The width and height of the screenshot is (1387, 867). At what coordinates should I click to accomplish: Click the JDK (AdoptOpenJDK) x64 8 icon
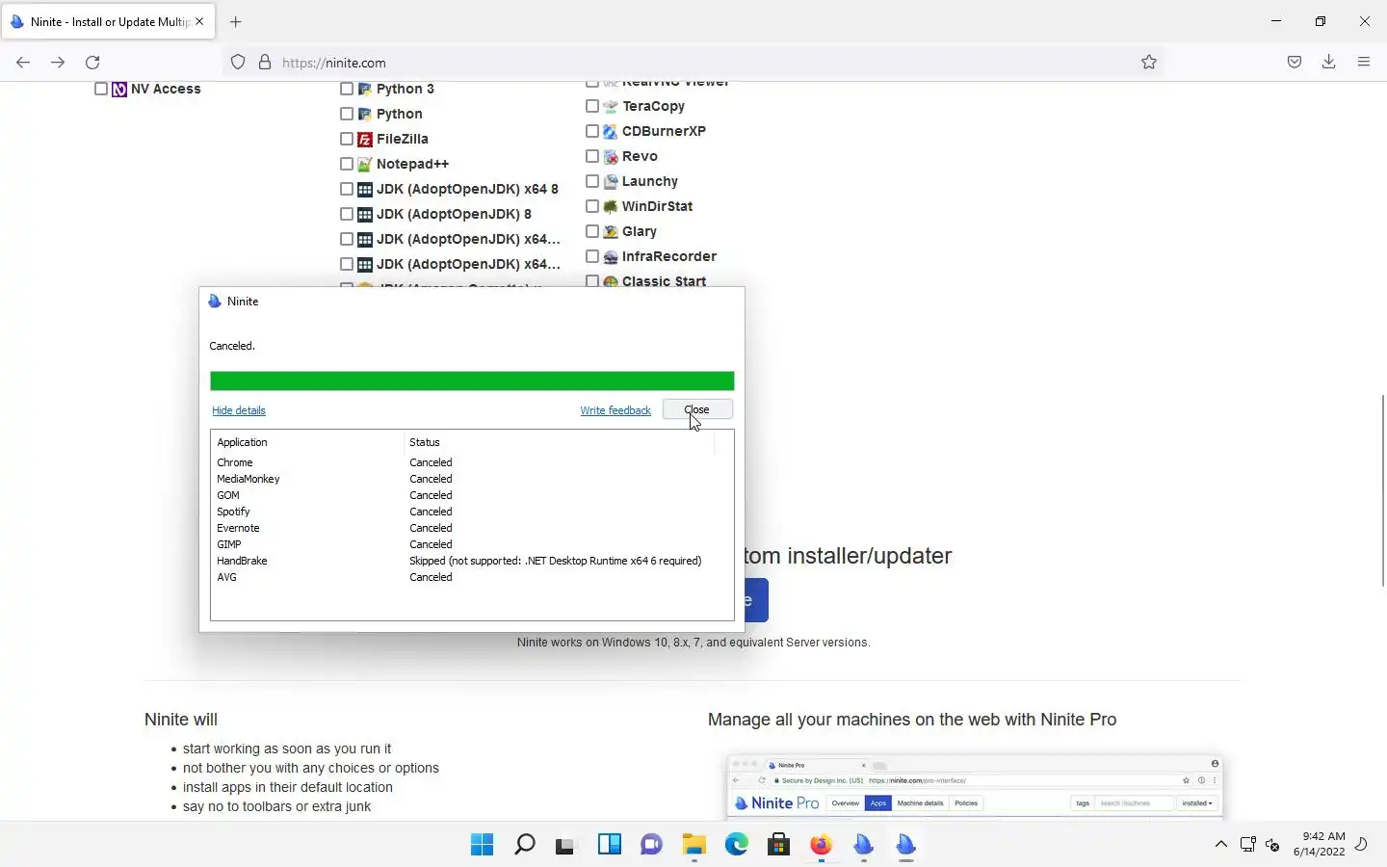coord(365,189)
